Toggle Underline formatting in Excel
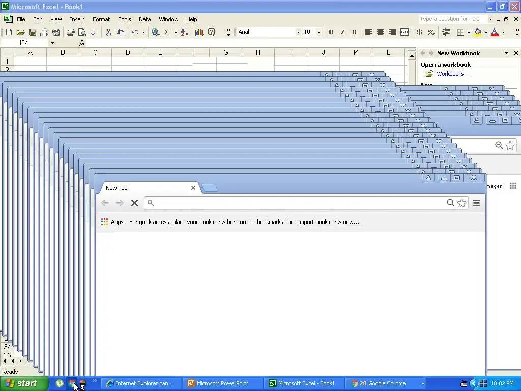The width and height of the screenshot is (521, 391). (x=354, y=32)
